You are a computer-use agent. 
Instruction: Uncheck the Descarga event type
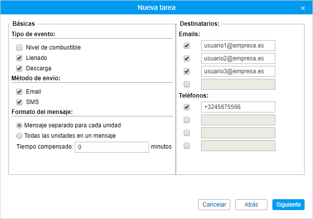pos(19,68)
